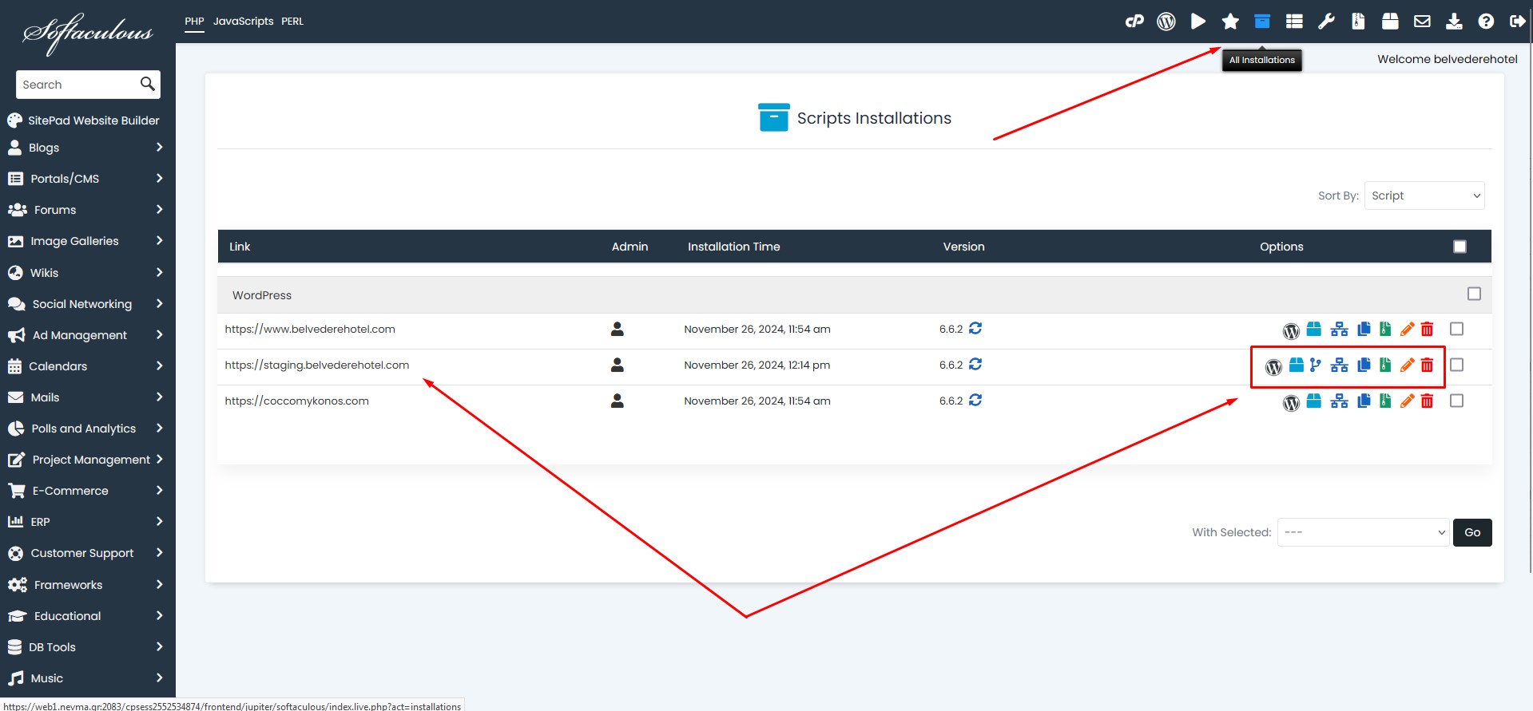Image resolution: width=1533 pixels, height=711 pixels.
Task: Open cPanel via the cP icon in top bar
Action: click(x=1134, y=22)
